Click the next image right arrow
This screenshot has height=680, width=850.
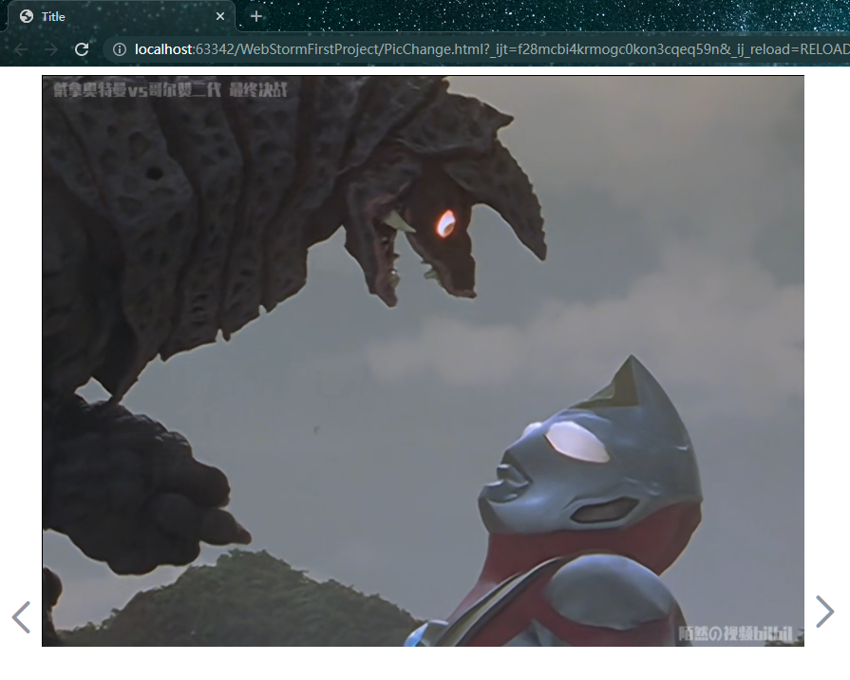coord(824,612)
